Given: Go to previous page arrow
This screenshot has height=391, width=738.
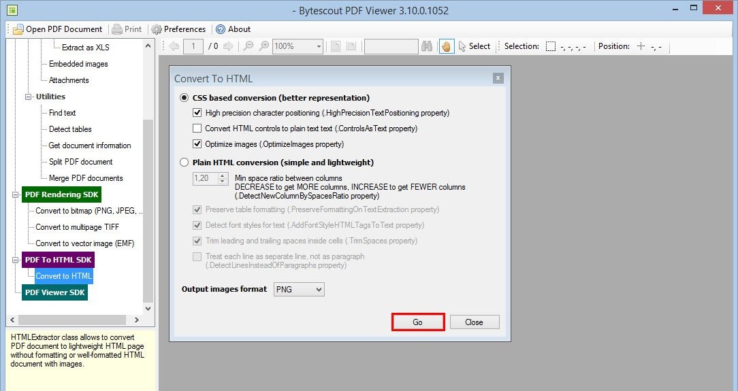Looking at the screenshot, I should [174, 46].
